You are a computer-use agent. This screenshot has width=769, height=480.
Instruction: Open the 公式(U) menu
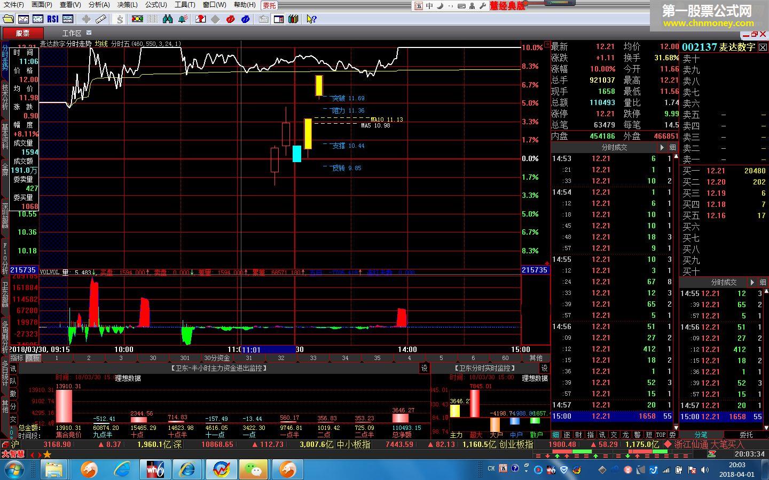[156, 5]
